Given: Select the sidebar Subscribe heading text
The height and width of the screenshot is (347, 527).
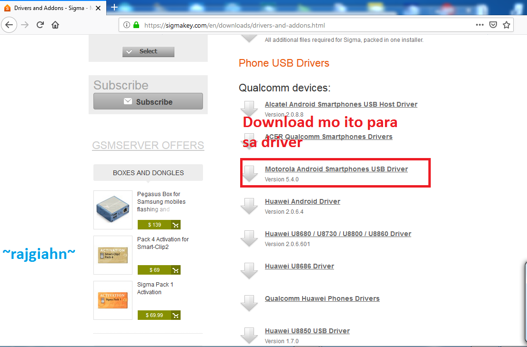Looking at the screenshot, I should point(121,85).
